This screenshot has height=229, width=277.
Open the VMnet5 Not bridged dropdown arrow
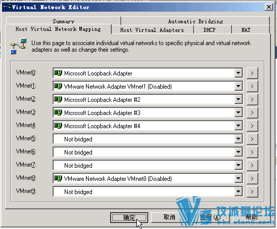[x=238, y=139]
